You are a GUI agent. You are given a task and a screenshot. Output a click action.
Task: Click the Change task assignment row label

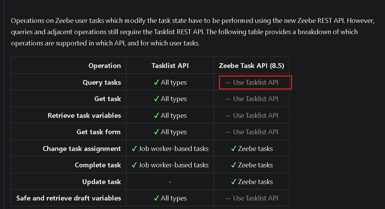click(82, 149)
